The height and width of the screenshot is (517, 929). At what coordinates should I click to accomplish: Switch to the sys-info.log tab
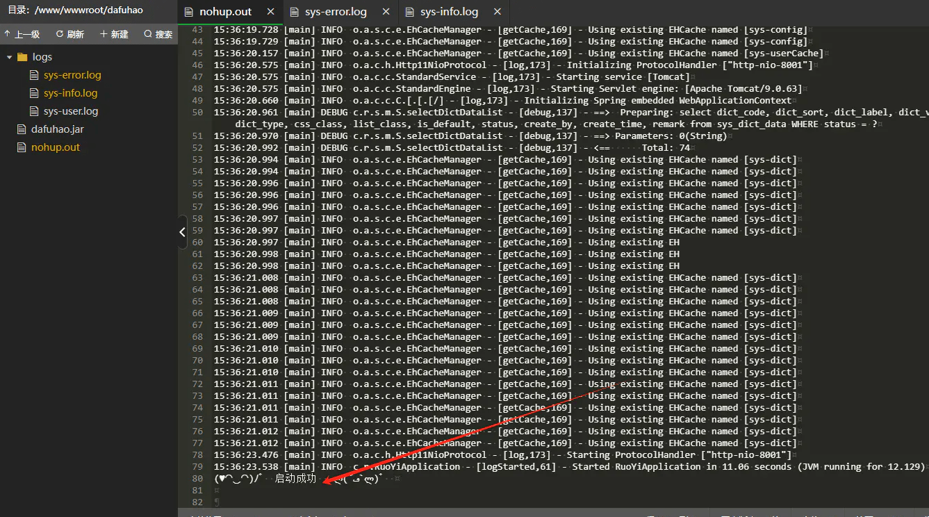[x=449, y=12]
